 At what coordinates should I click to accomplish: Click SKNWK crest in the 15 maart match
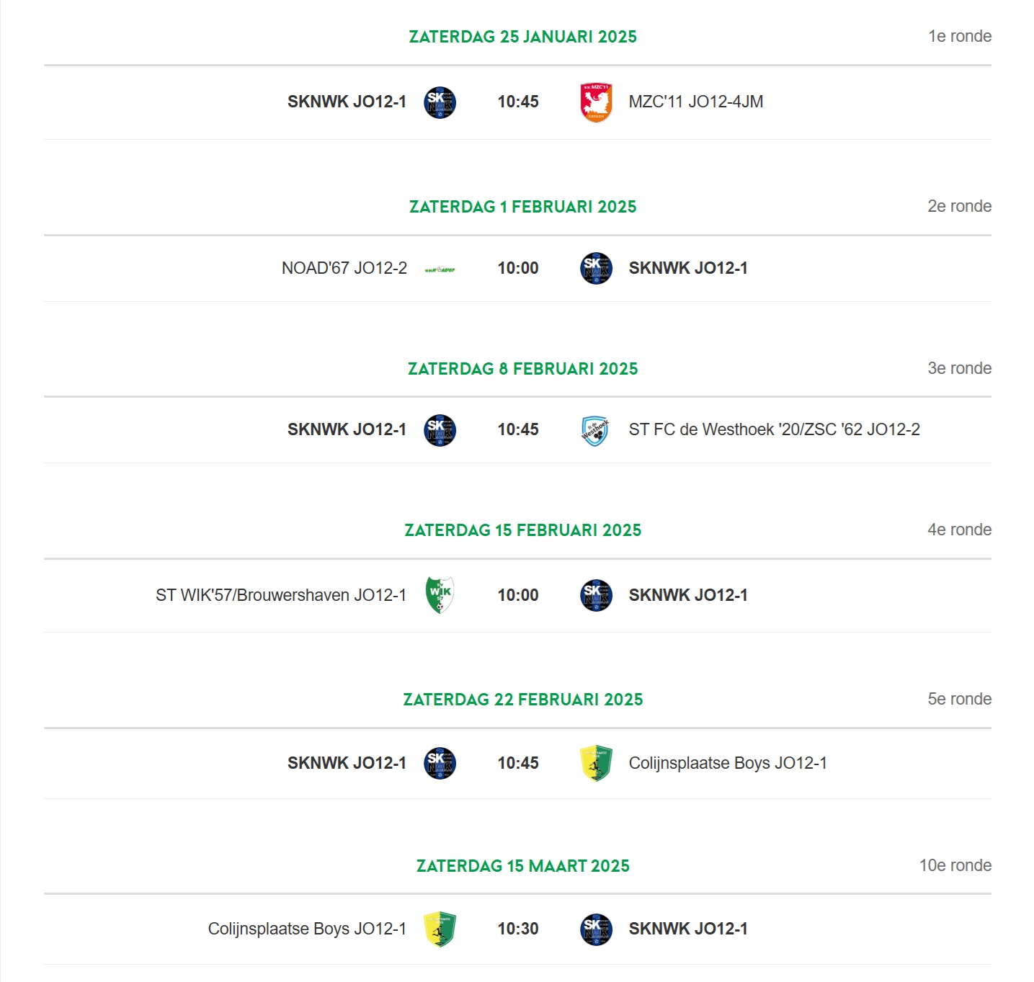pyautogui.click(x=596, y=929)
